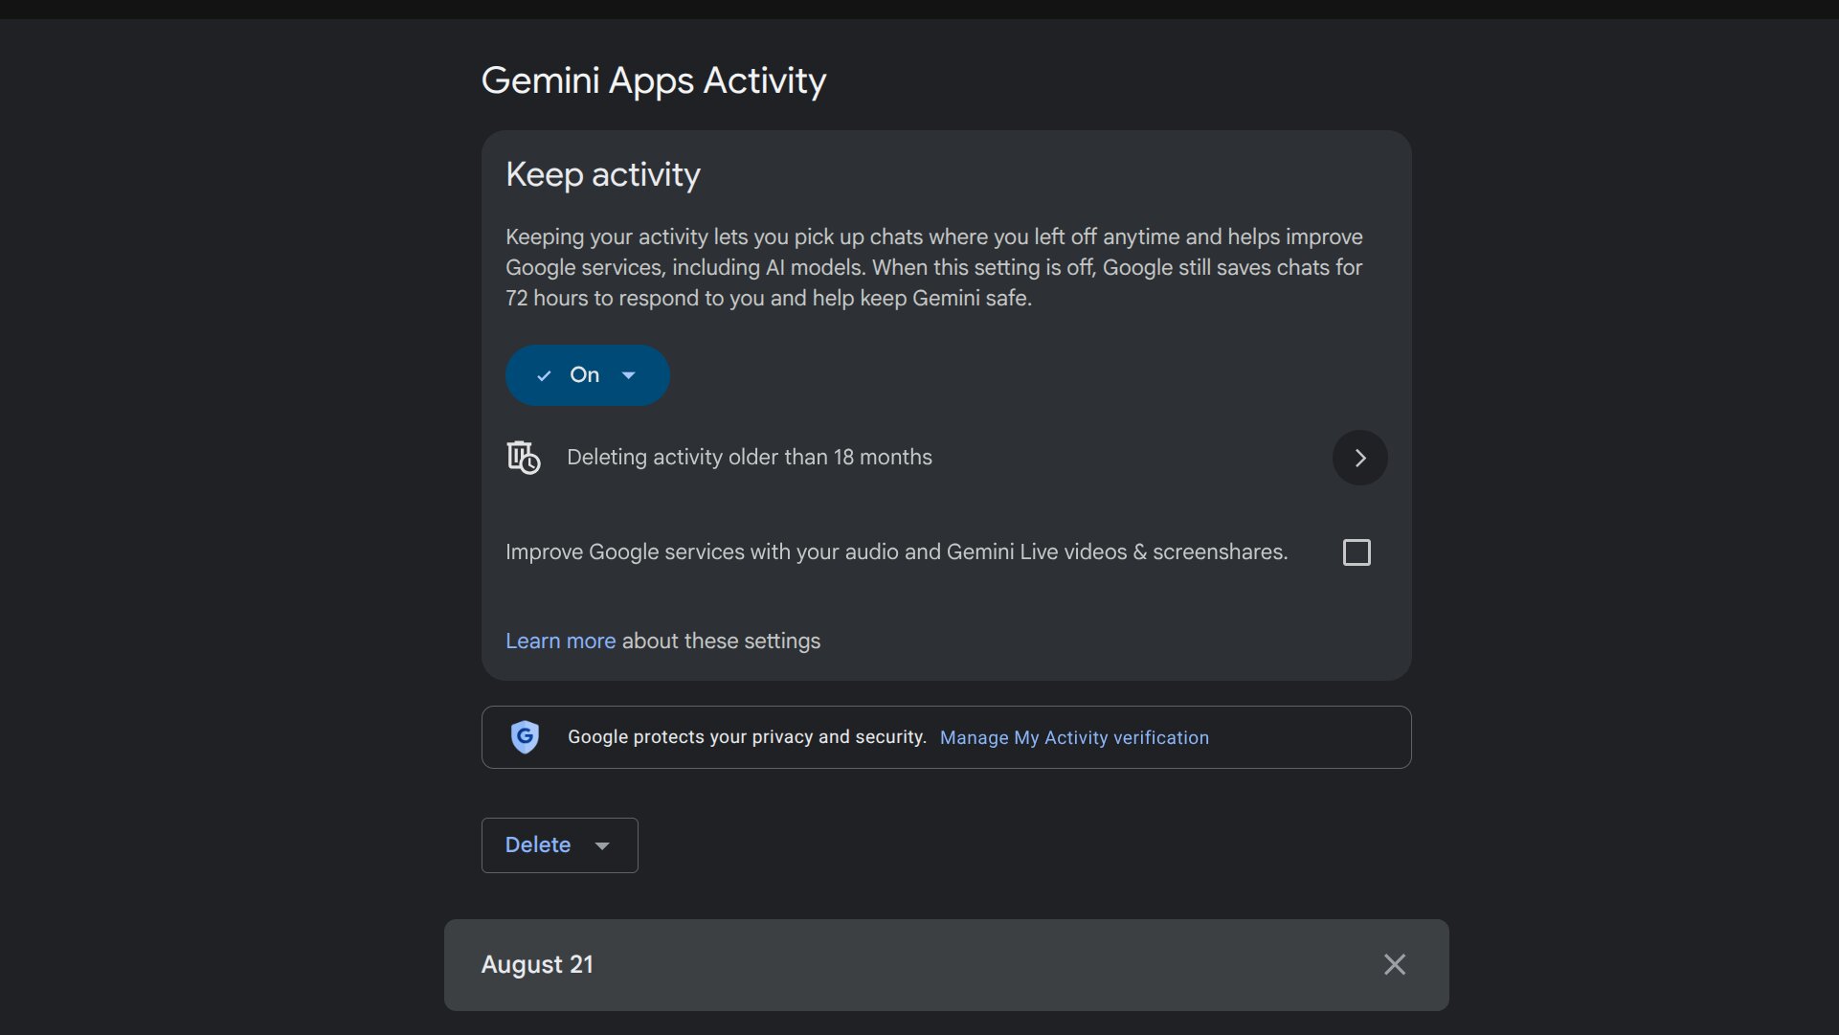Click 'Google protects your privacy and security' text

pyautogui.click(x=747, y=737)
